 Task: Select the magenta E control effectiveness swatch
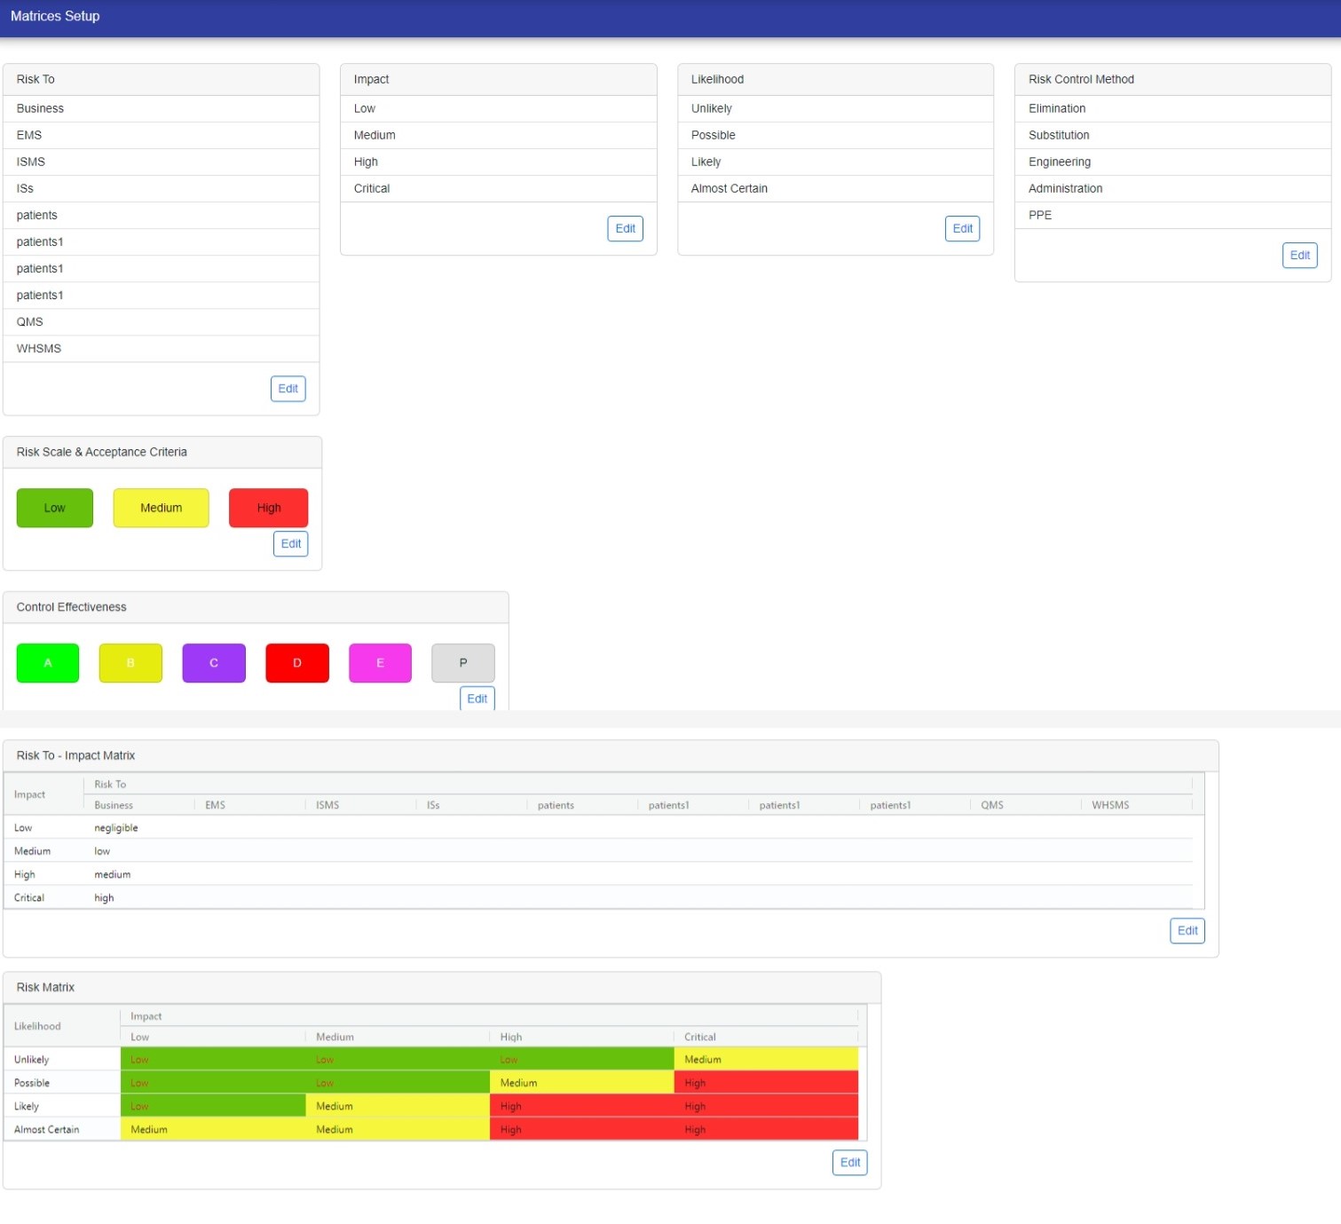point(380,663)
